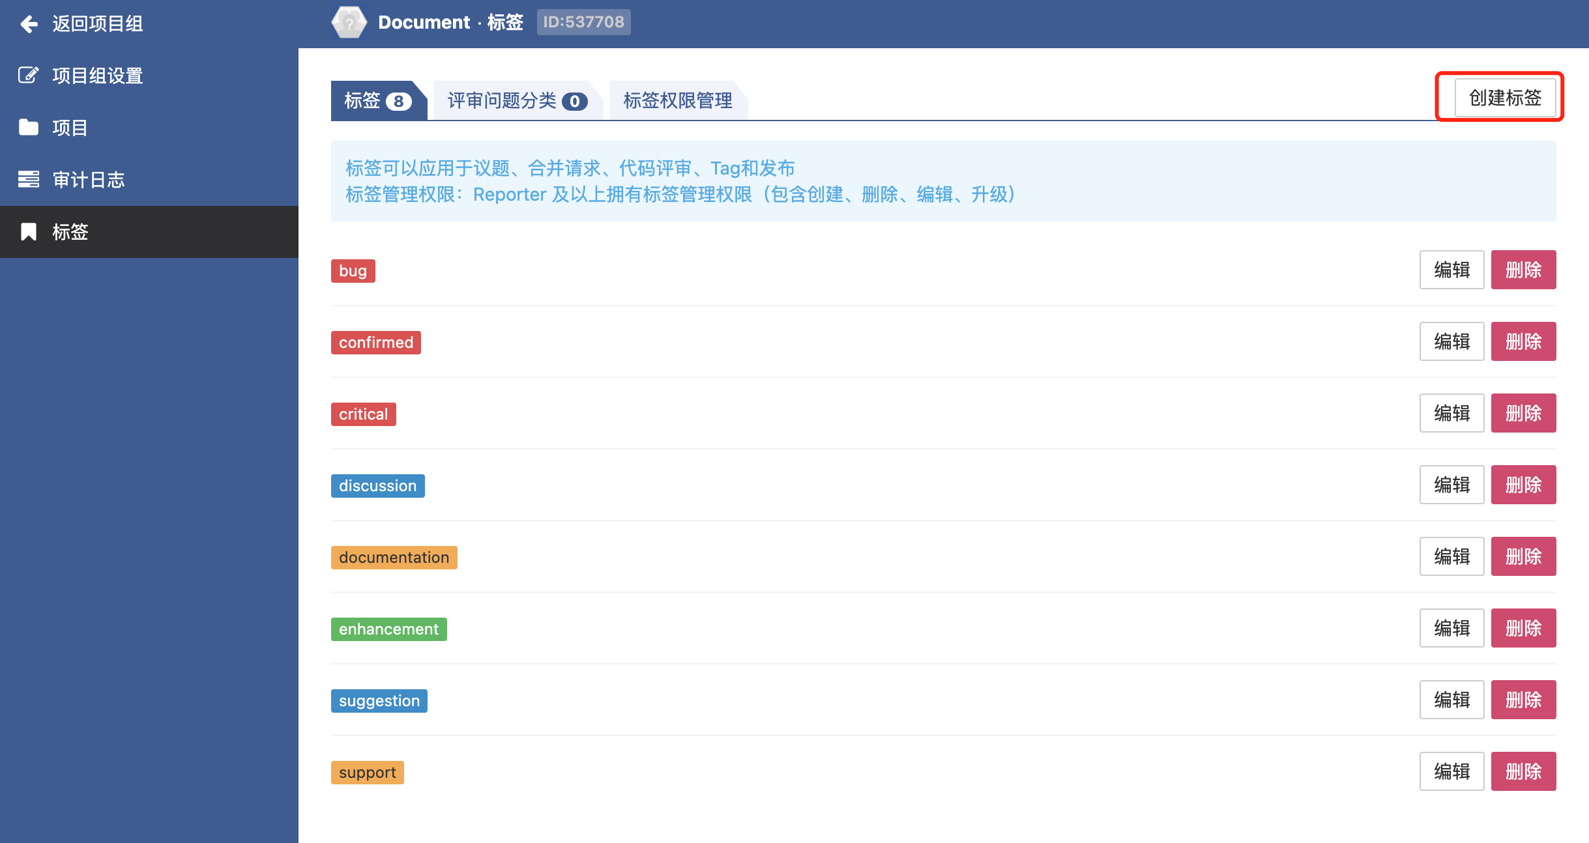Open the 标签权限管理 tab

pos(677,101)
